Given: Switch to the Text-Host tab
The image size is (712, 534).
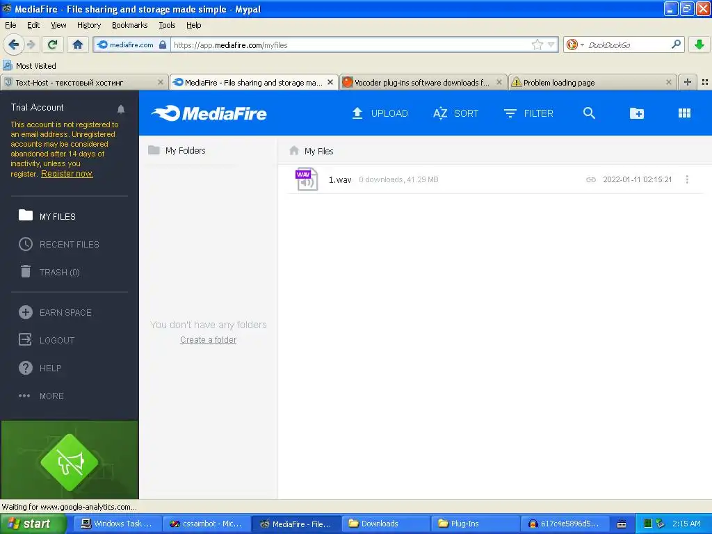Looking at the screenshot, I should click(84, 82).
